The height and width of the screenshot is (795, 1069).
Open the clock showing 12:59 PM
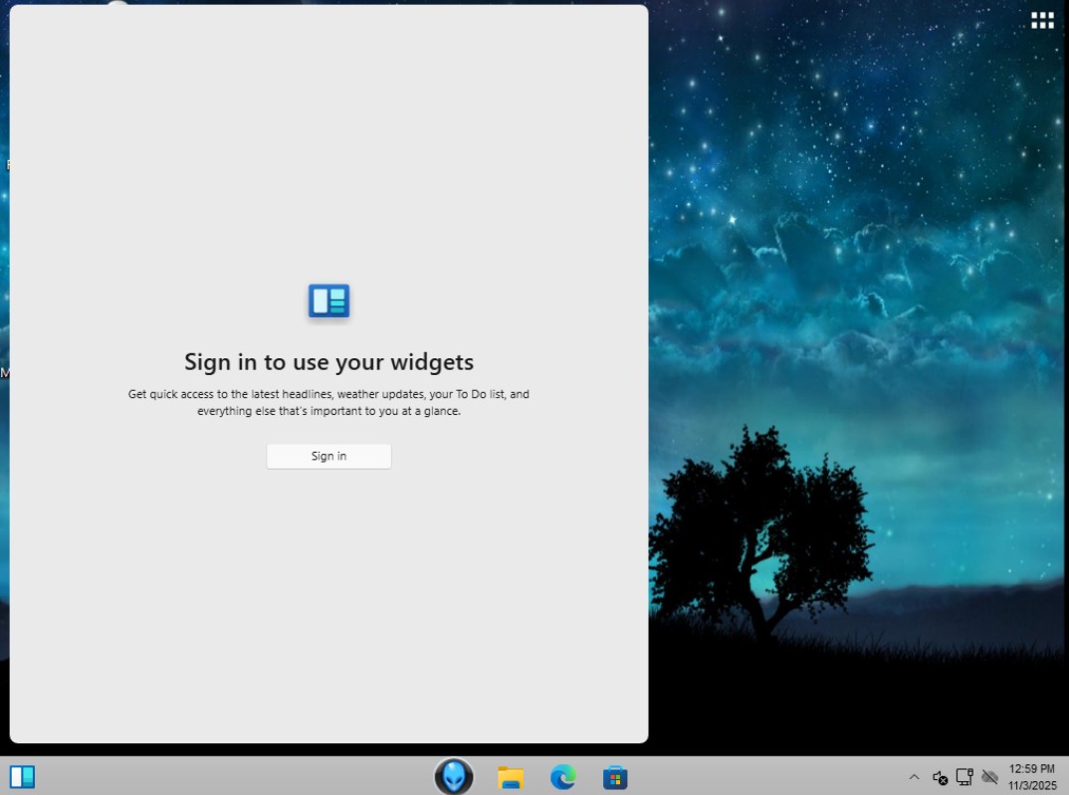pyautogui.click(x=1031, y=768)
